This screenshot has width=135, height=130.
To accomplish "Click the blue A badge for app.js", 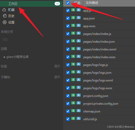I will [79, 10].
